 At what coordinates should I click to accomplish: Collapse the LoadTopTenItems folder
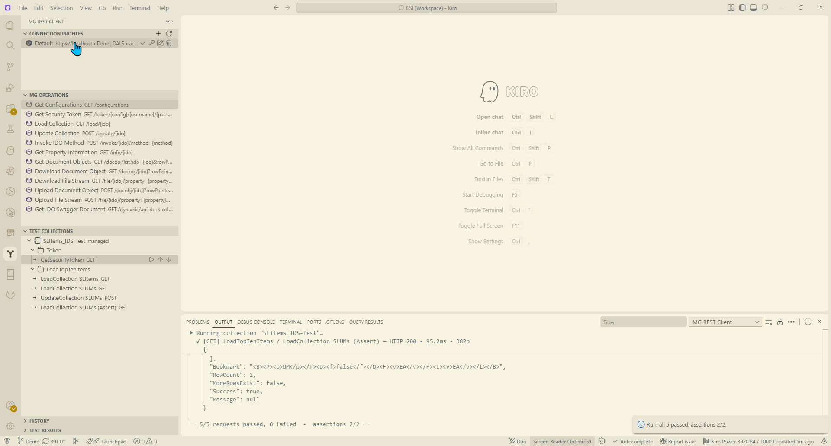tap(32, 269)
